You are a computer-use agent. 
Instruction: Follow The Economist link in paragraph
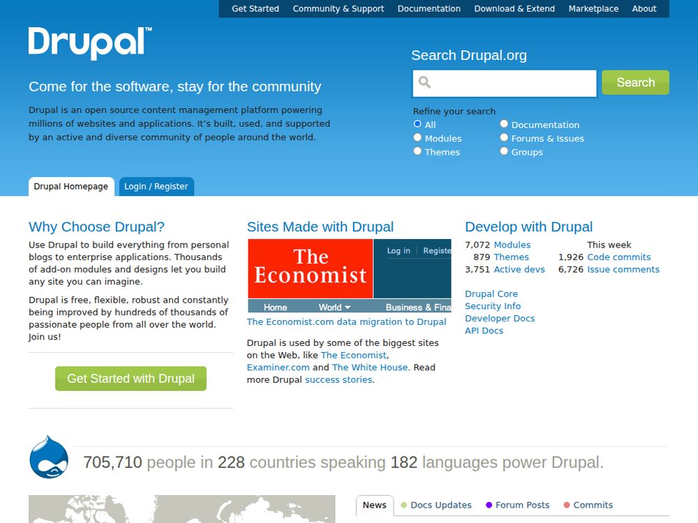[354, 356]
